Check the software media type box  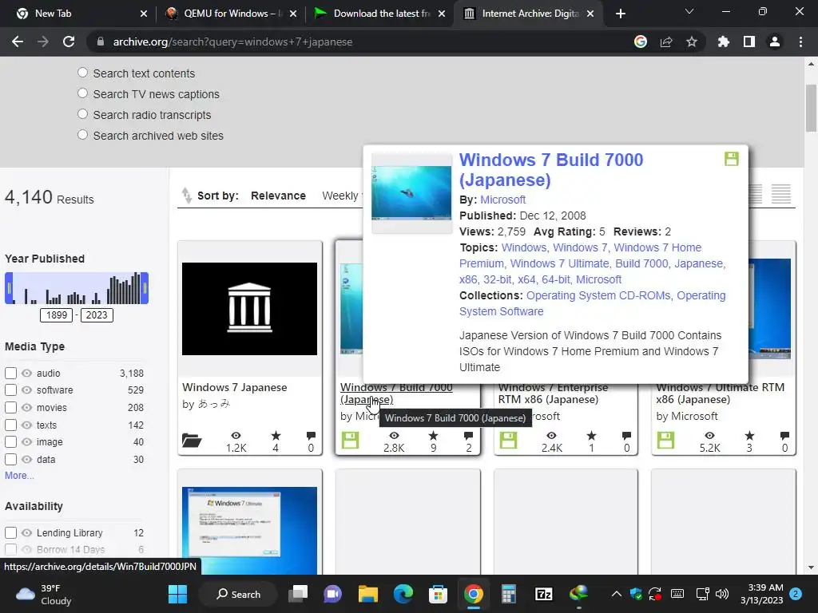(x=10, y=390)
